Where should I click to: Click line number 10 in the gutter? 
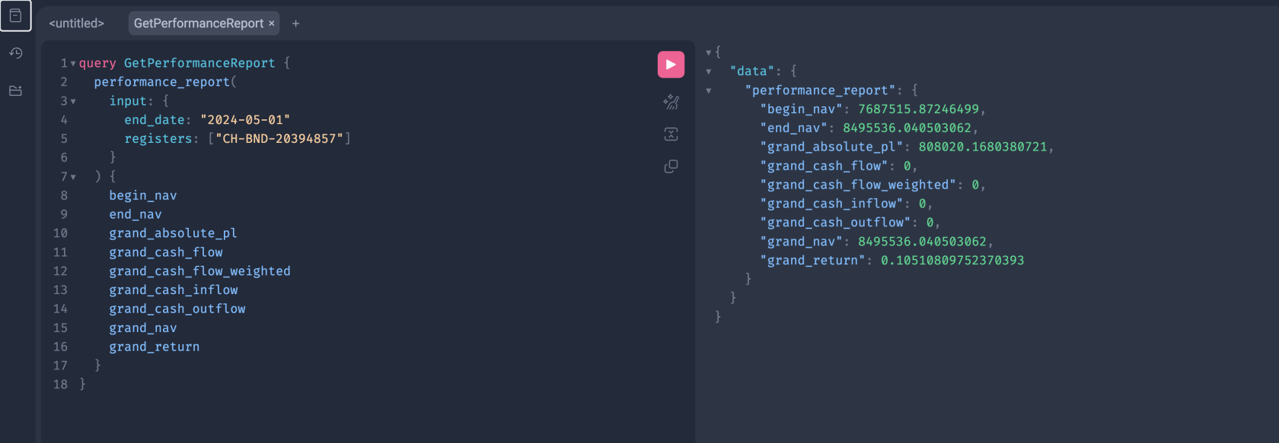(61, 233)
